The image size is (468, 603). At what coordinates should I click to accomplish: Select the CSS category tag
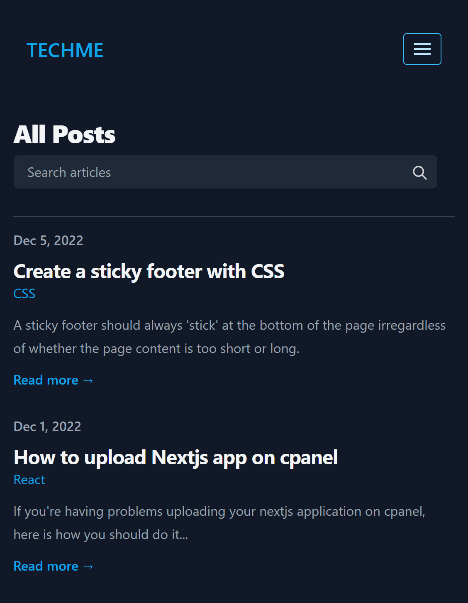(x=24, y=294)
